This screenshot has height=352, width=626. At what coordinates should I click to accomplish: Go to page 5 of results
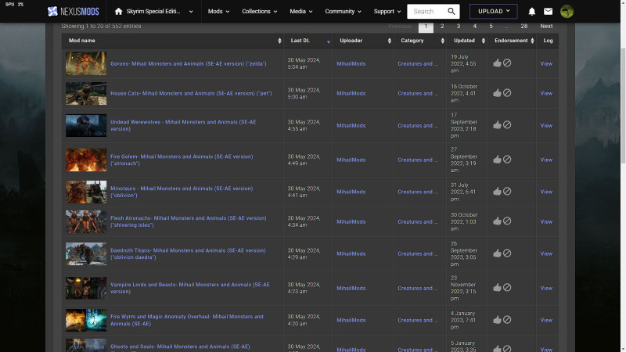[x=491, y=27]
